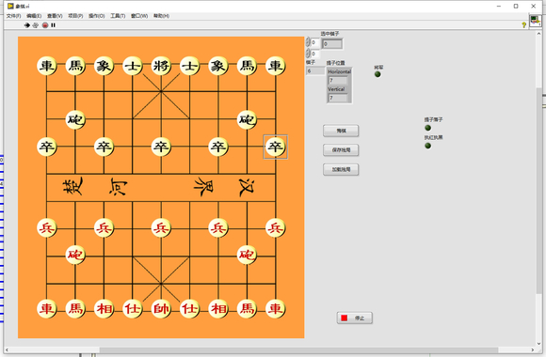Click the red 停止 stop button
Viewport: 546px width, 357px height.
355,318
